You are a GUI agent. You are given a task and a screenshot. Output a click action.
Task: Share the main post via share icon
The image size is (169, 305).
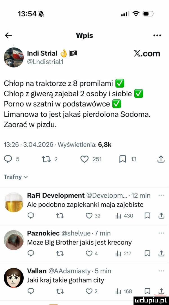pyautogui.click(x=161, y=159)
